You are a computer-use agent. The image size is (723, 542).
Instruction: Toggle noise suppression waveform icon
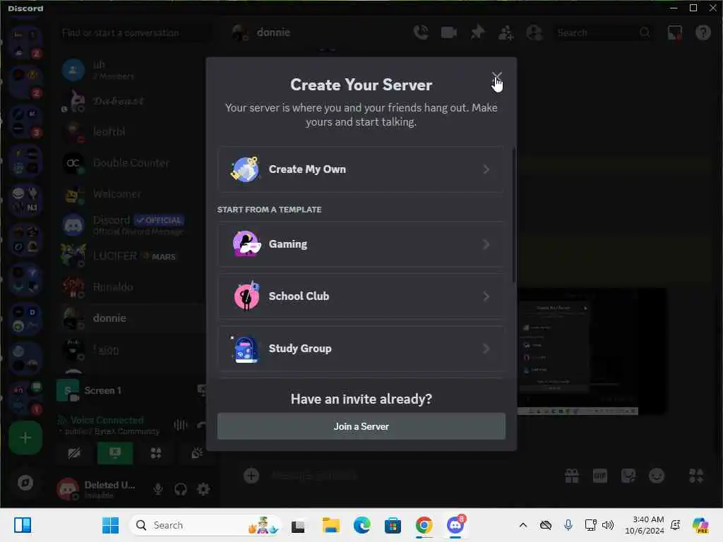[181, 425]
